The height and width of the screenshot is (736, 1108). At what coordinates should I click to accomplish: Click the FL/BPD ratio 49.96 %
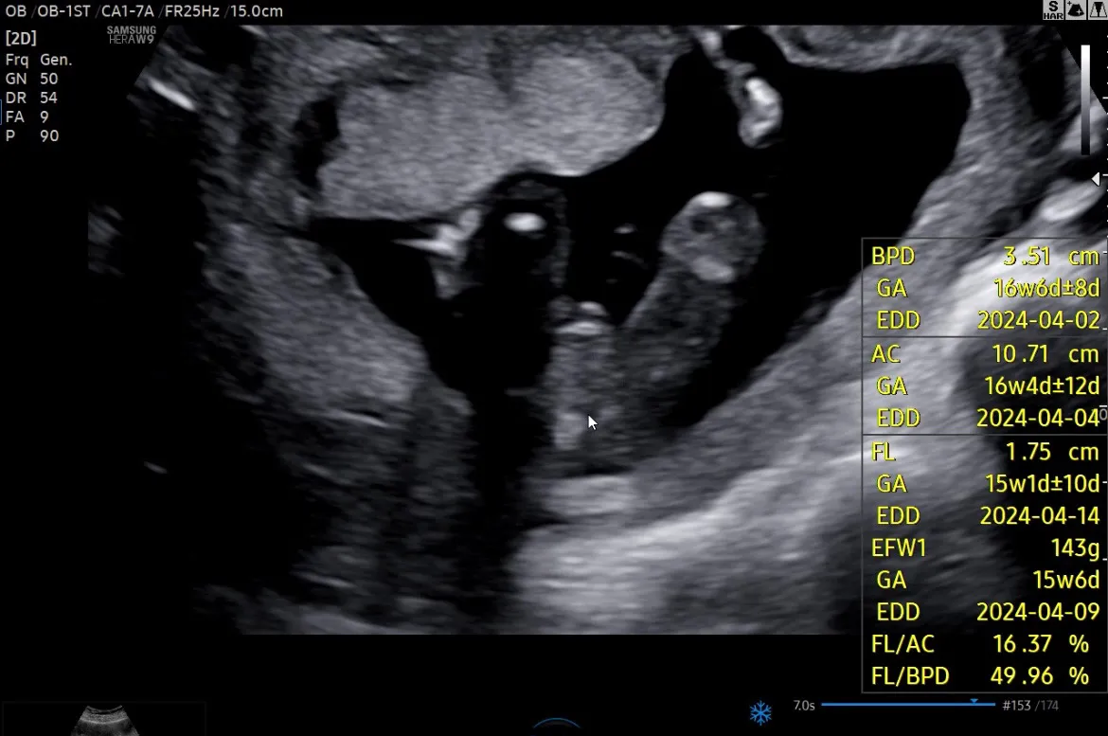1040,676
